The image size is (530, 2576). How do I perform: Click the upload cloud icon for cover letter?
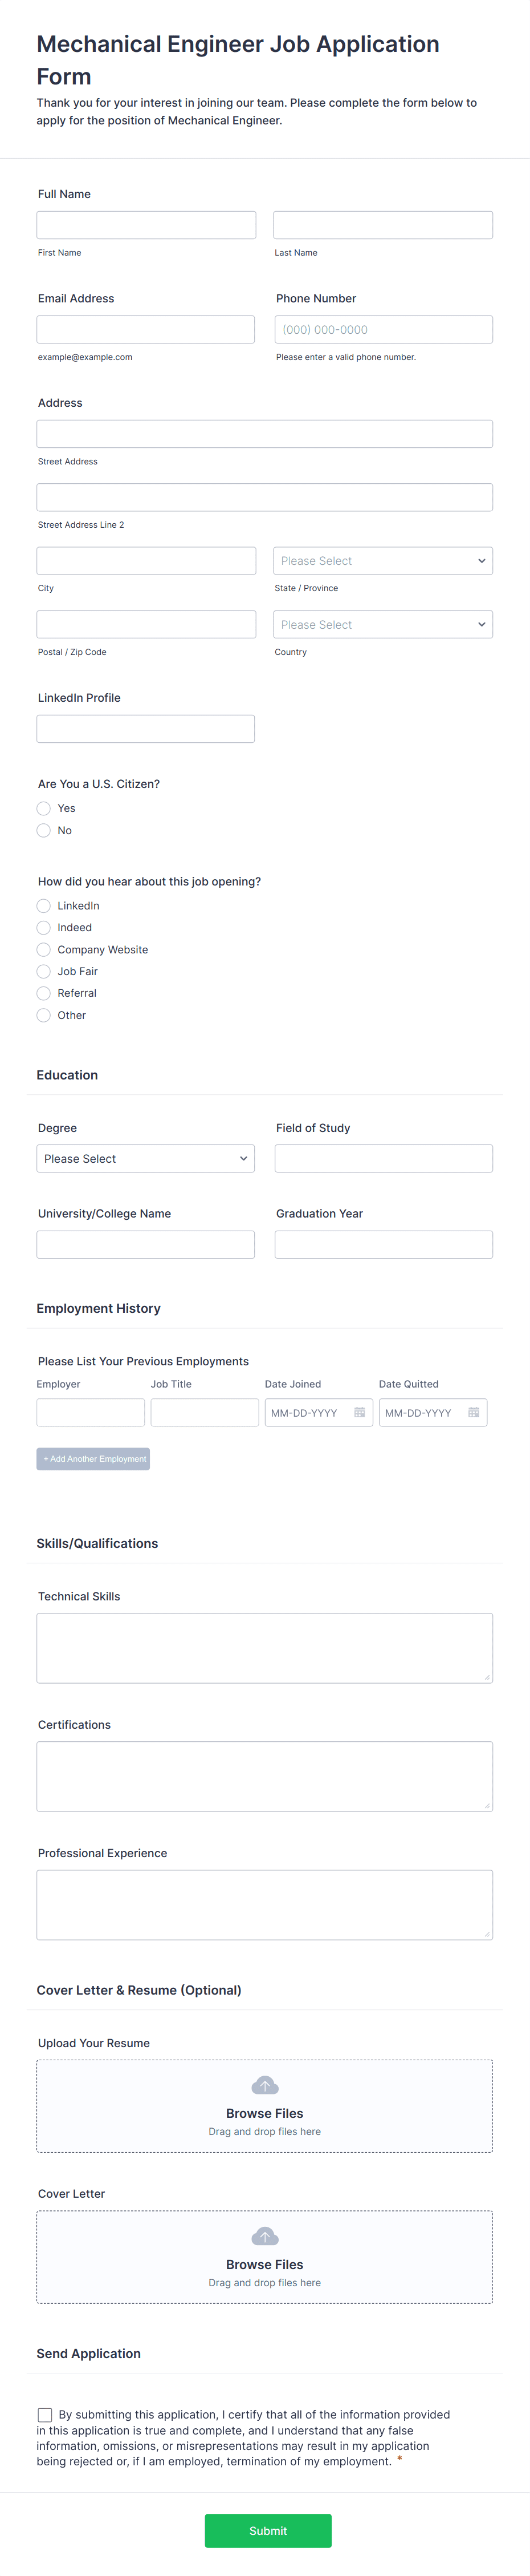click(x=264, y=2236)
